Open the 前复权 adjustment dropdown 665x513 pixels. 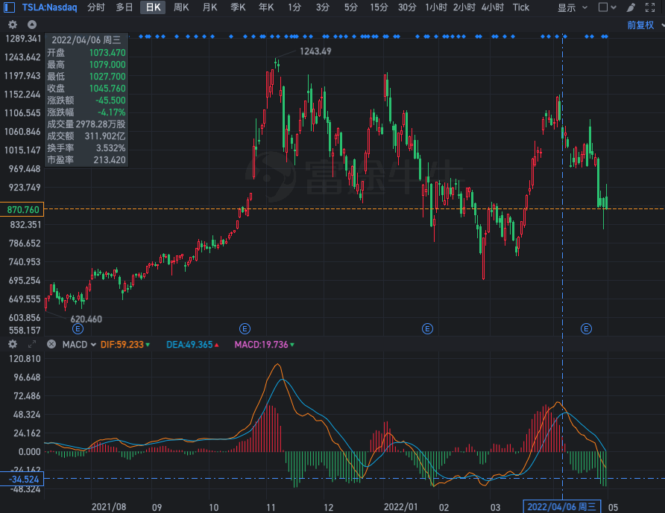pyautogui.click(x=646, y=25)
